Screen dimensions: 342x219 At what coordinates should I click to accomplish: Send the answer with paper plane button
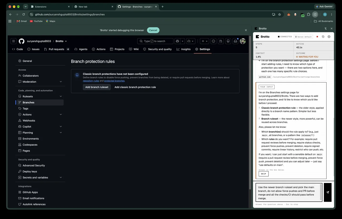(x=328, y=192)
